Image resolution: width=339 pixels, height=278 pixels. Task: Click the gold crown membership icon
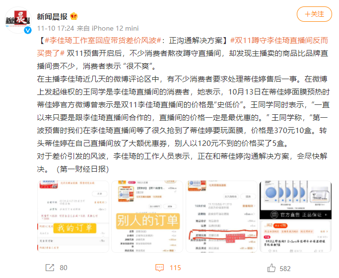point(74,16)
